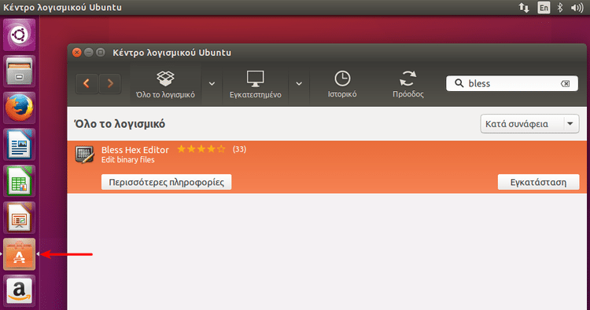Go back with the left arrow button
This screenshot has height=310, width=590.
tap(87, 83)
